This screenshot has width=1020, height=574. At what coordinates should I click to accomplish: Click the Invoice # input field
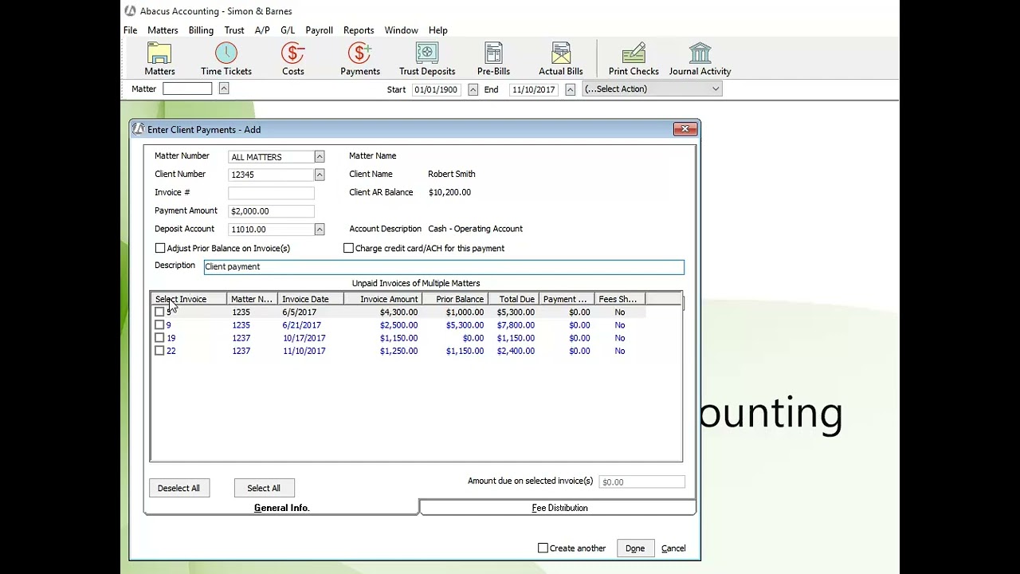271,193
